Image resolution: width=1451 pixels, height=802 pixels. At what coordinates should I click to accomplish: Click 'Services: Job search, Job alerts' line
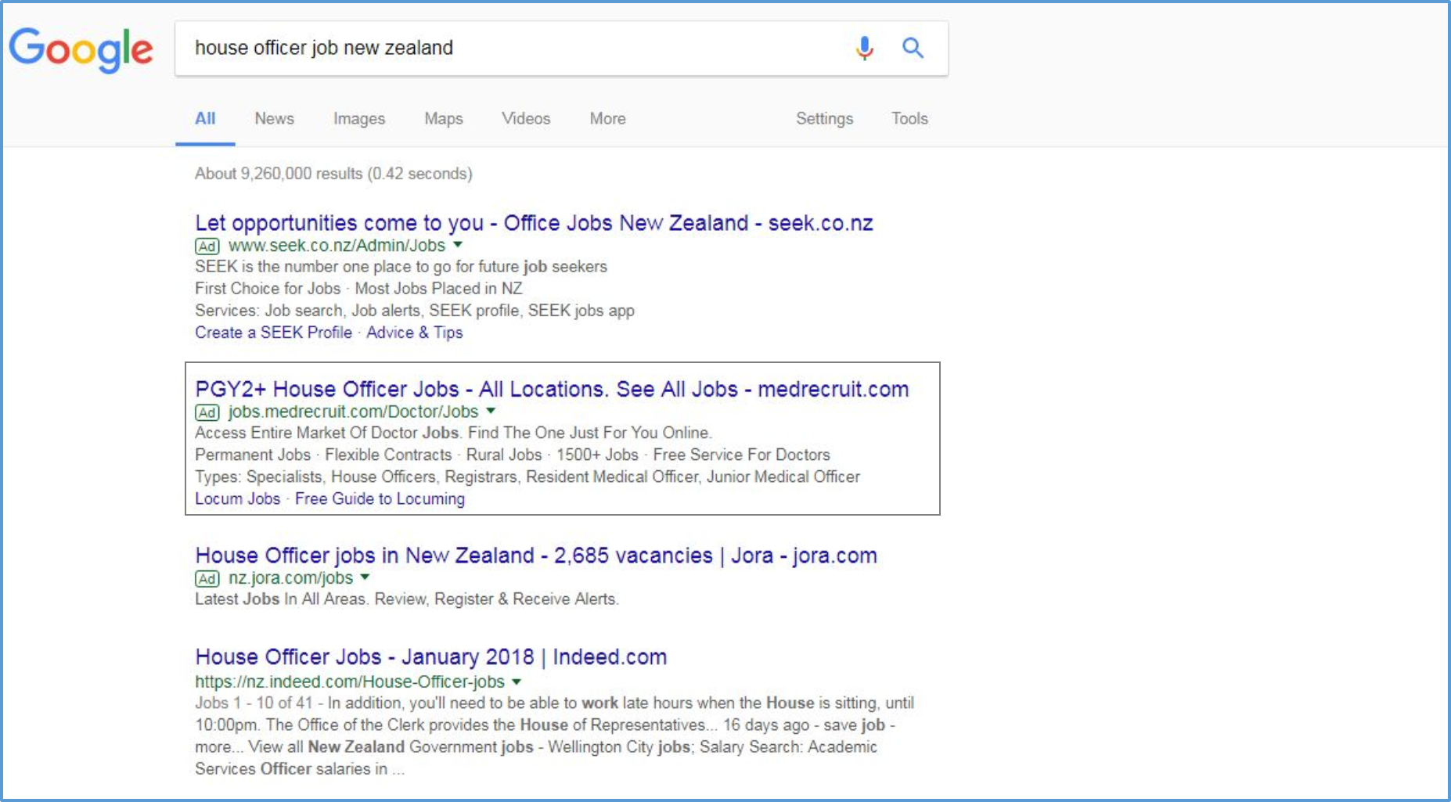pyautogui.click(x=415, y=311)
